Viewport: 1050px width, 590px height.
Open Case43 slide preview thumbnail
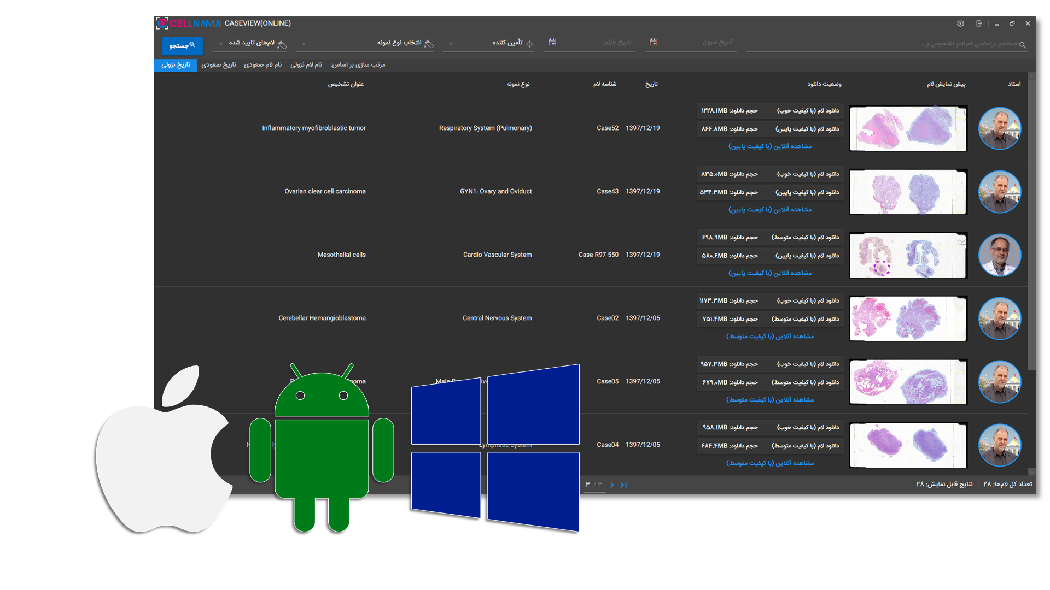click(908, 192)
